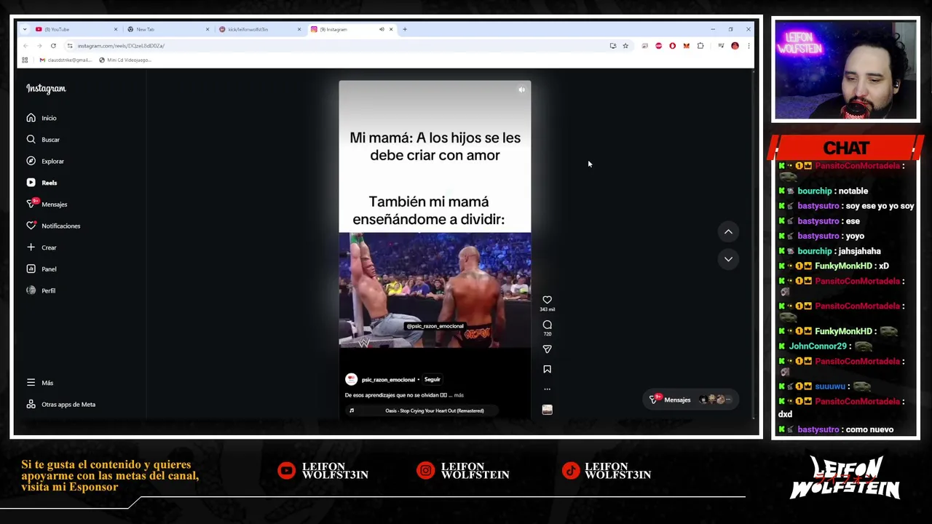Close the Instagram browser tab

tap(391, 29)
